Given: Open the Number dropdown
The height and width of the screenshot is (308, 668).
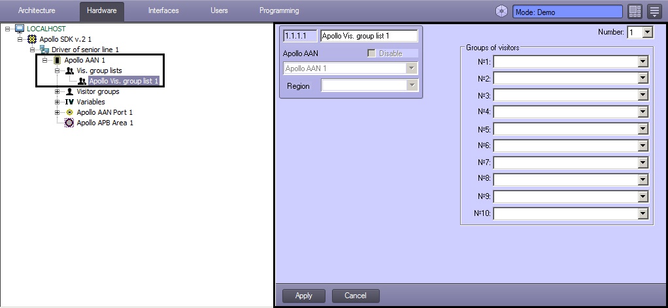Looking at the screenshot, I should click(648, 33).
